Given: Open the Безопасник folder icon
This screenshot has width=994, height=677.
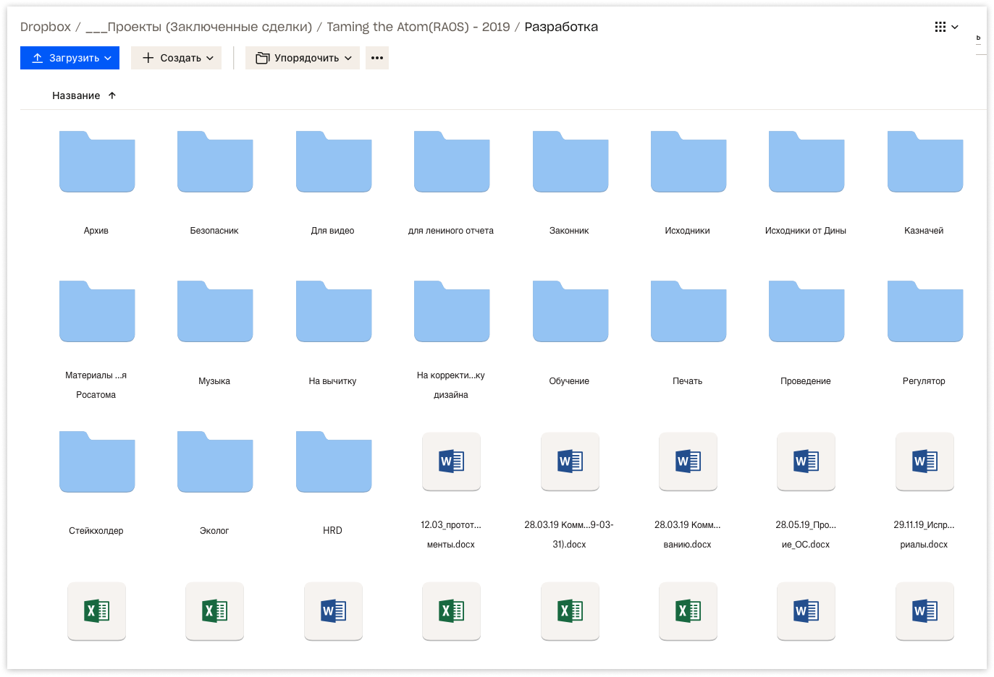Looking at the screenshot, I should click(x=215, y=161).
